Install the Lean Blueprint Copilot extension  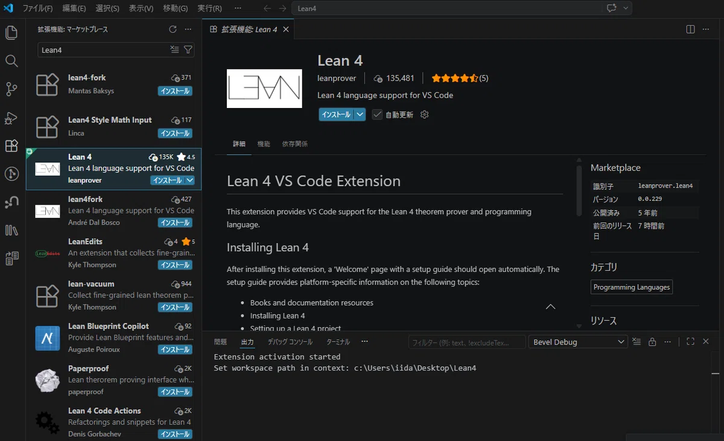point(175,349)
